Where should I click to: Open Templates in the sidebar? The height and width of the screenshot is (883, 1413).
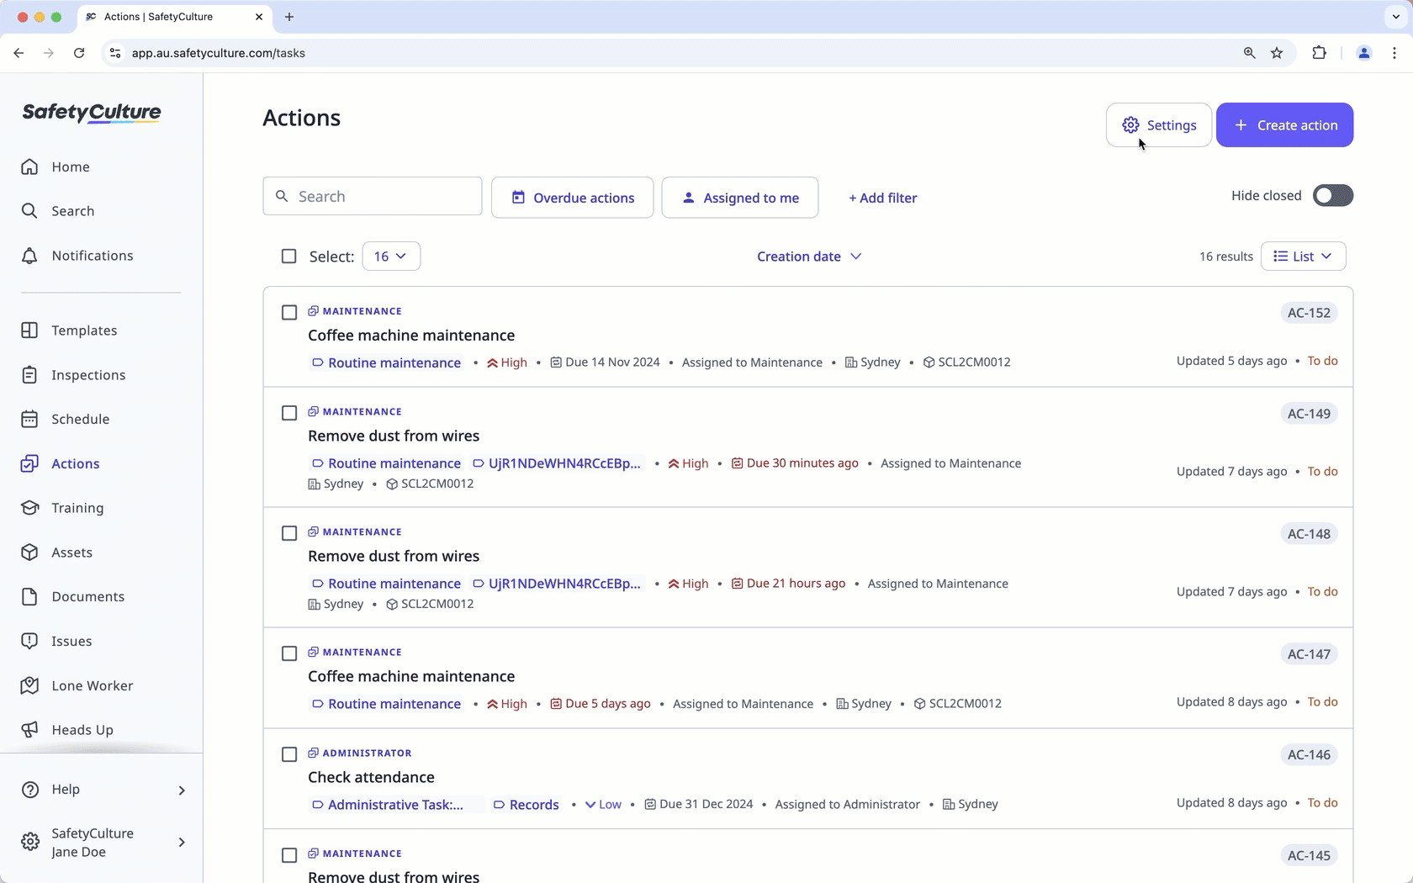click(x=84, y=330)
